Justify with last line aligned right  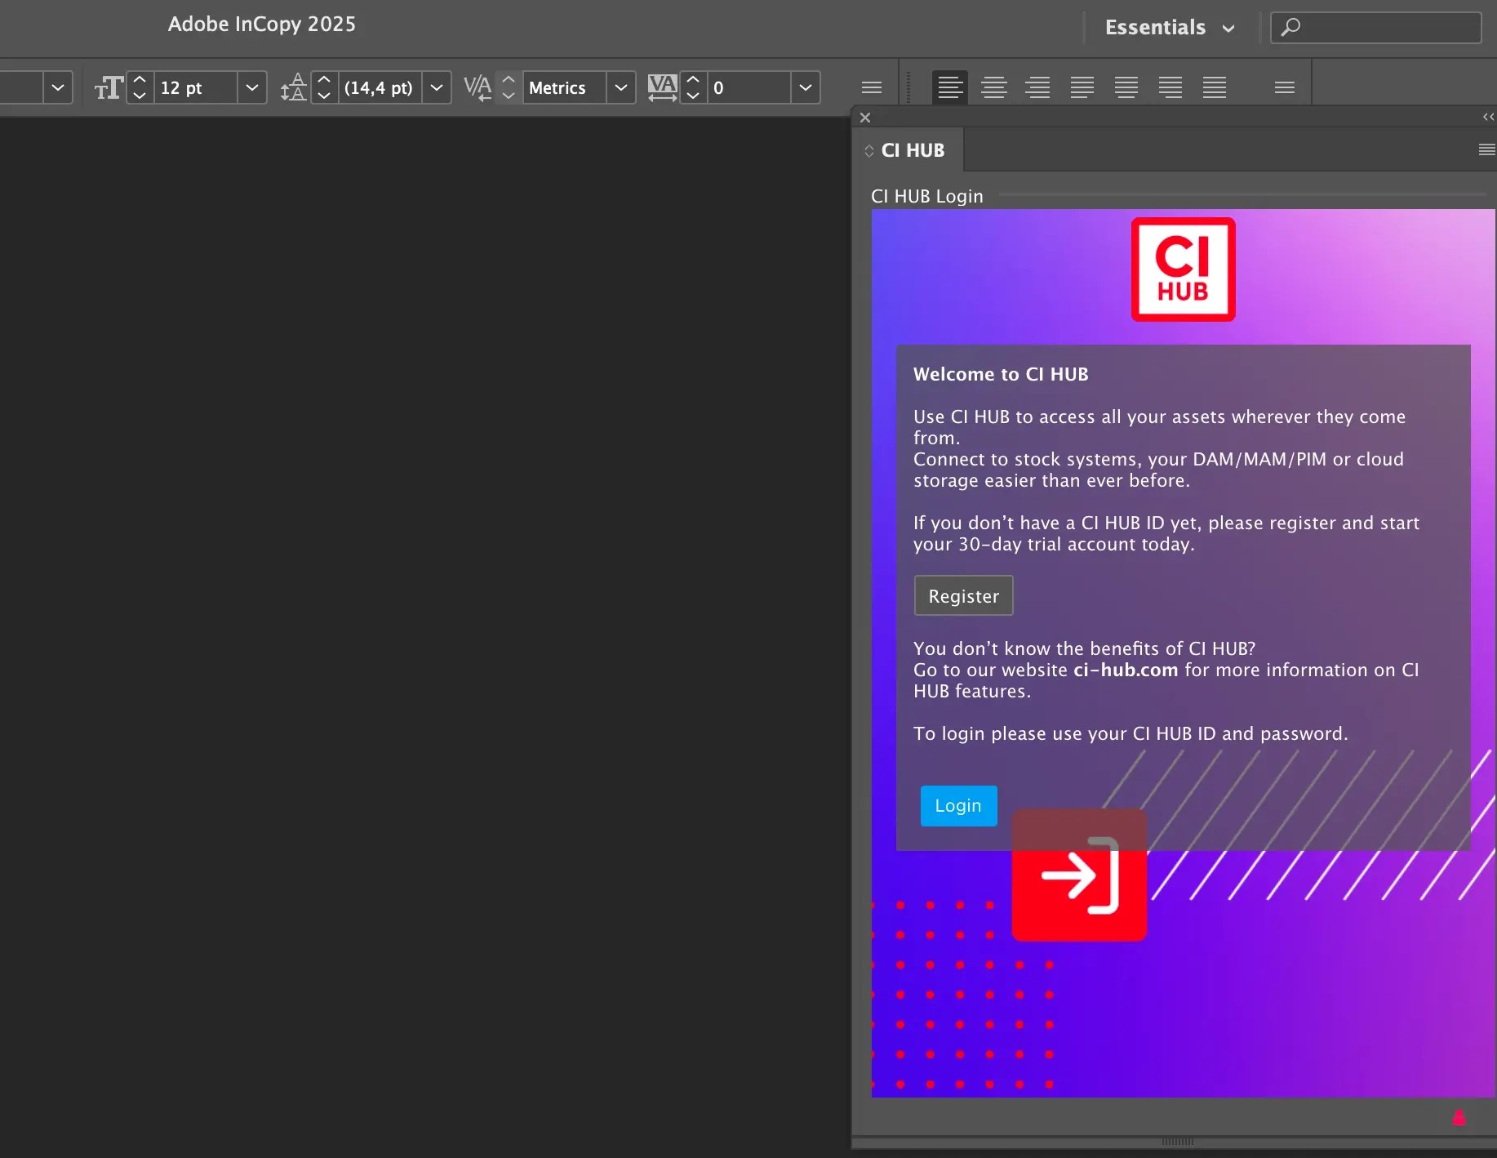tap(1171, 87)
